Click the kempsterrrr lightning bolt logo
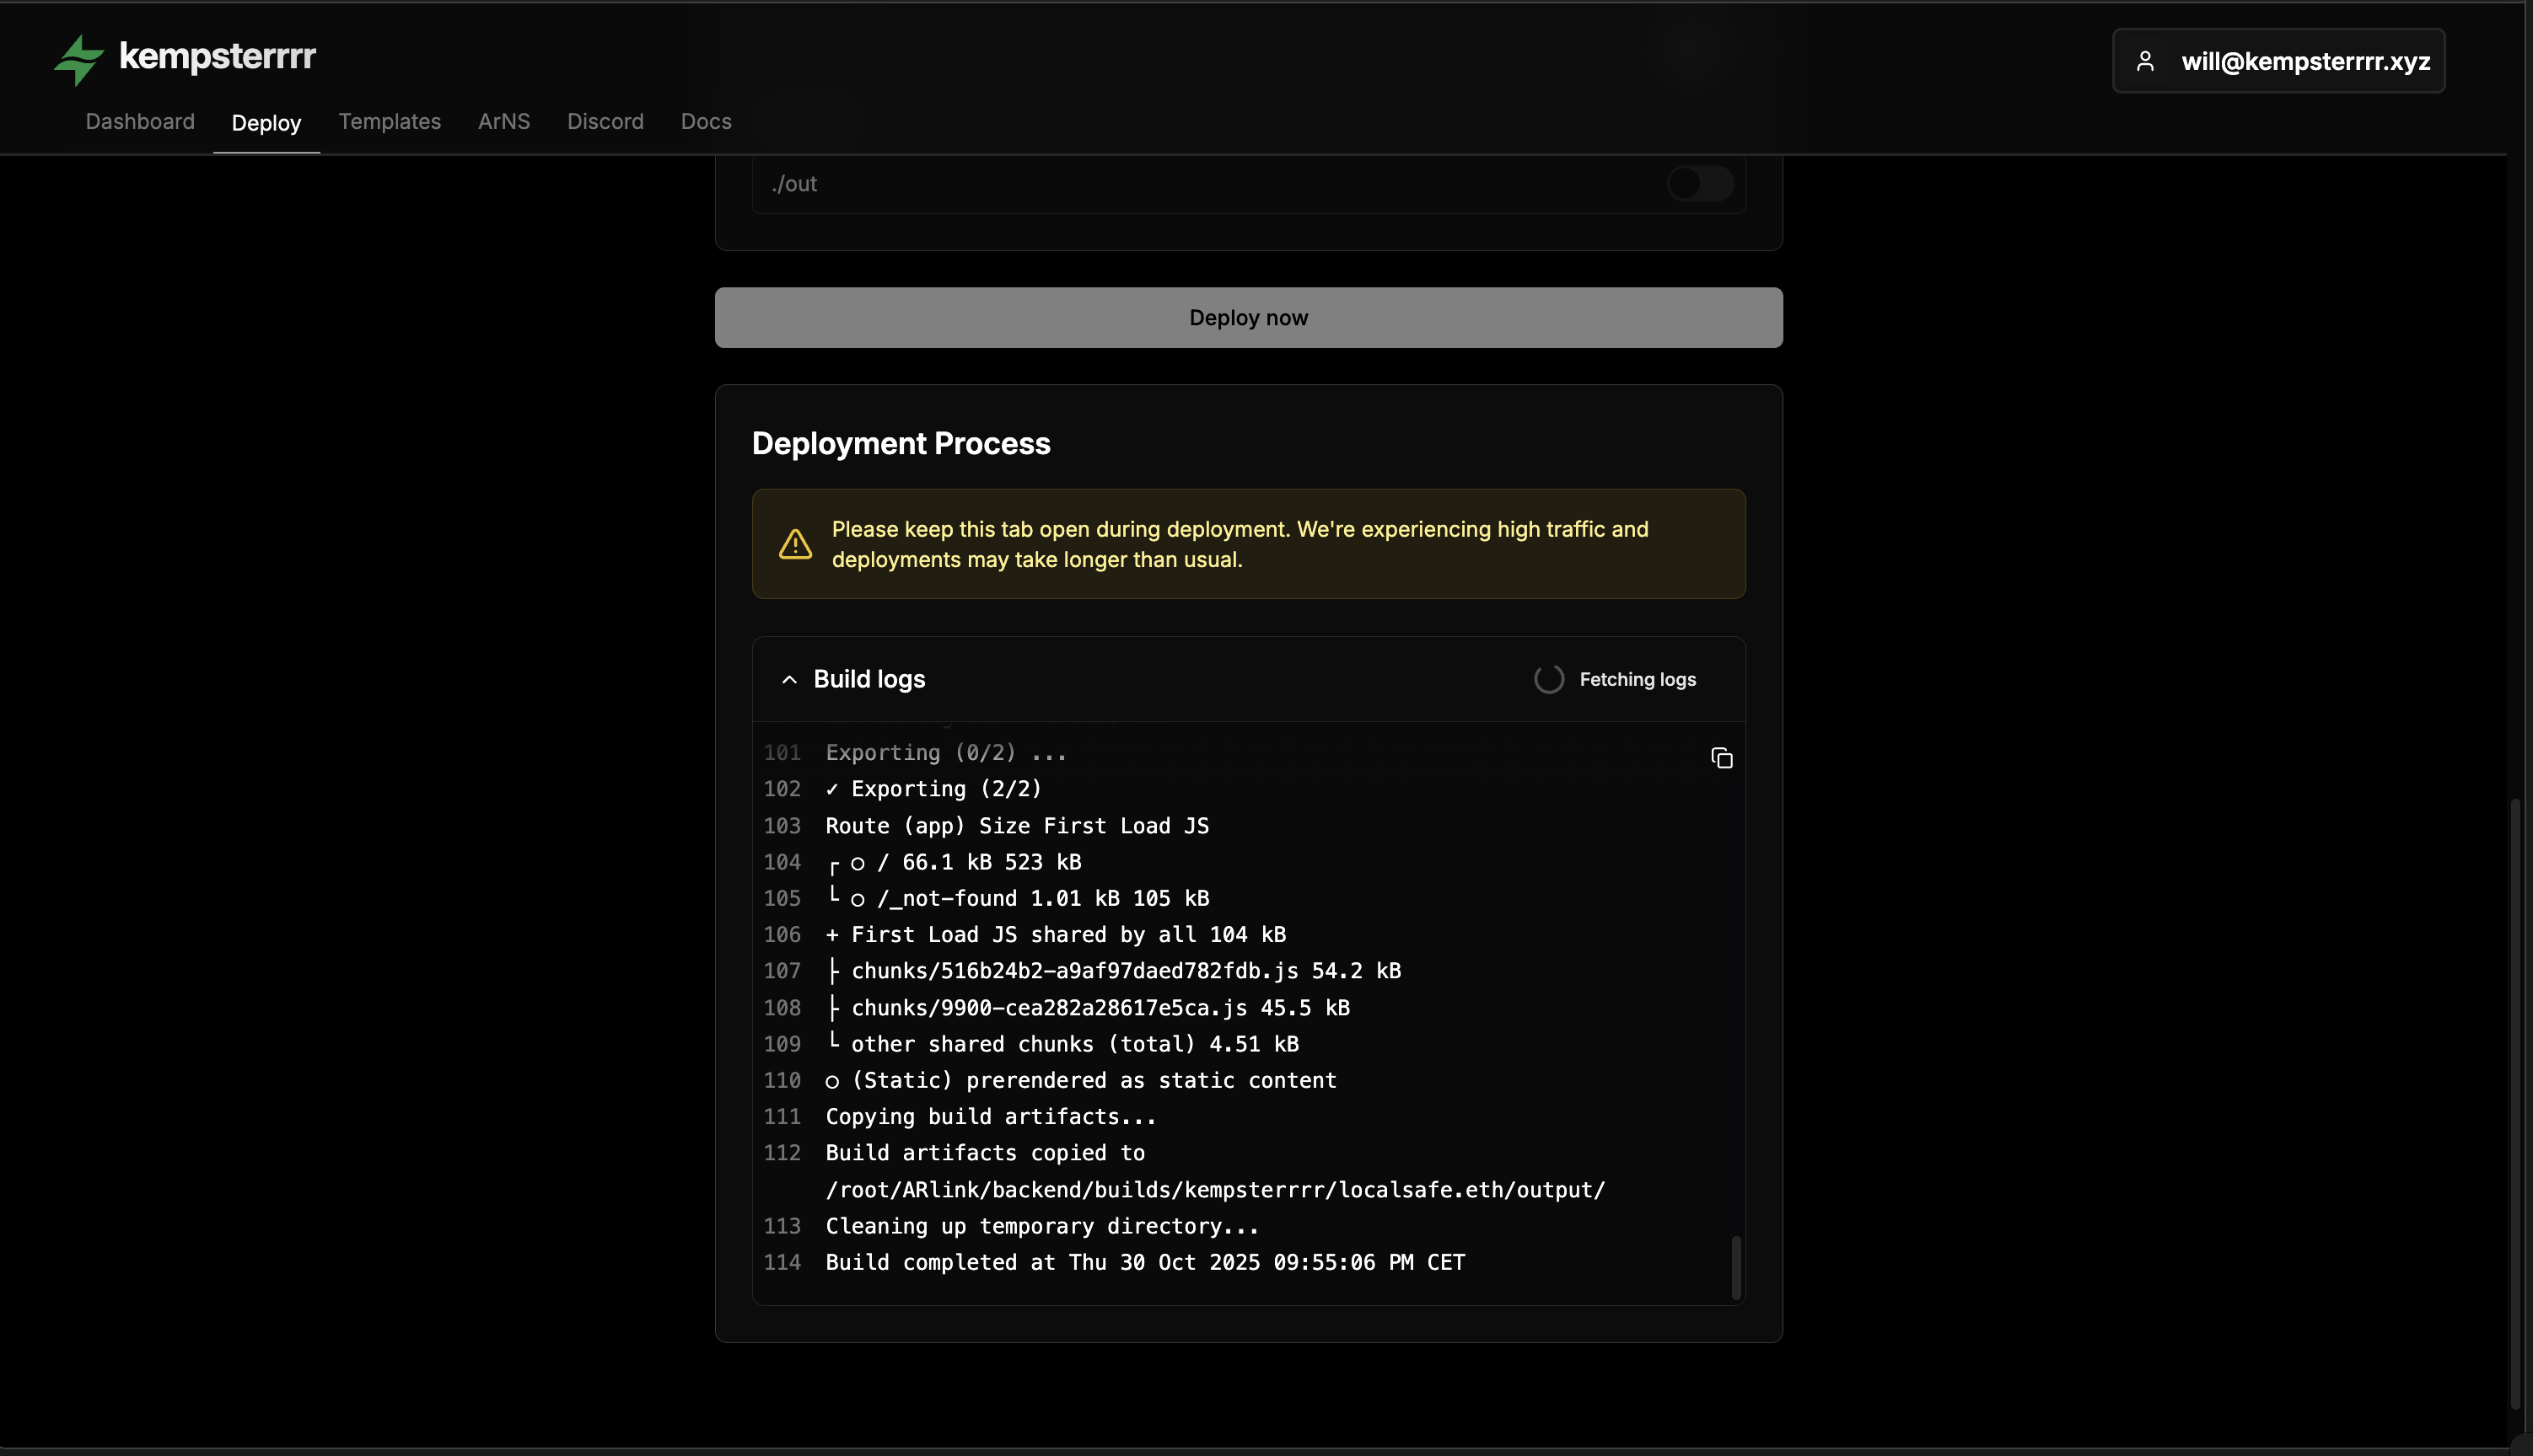Viewport: 2533px width, 1456px height. click(x=79, y=59)
